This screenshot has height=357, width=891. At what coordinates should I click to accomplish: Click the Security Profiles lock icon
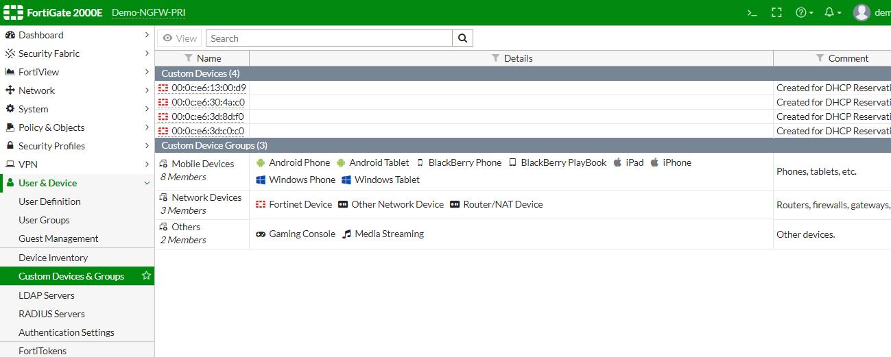(10, 146)
